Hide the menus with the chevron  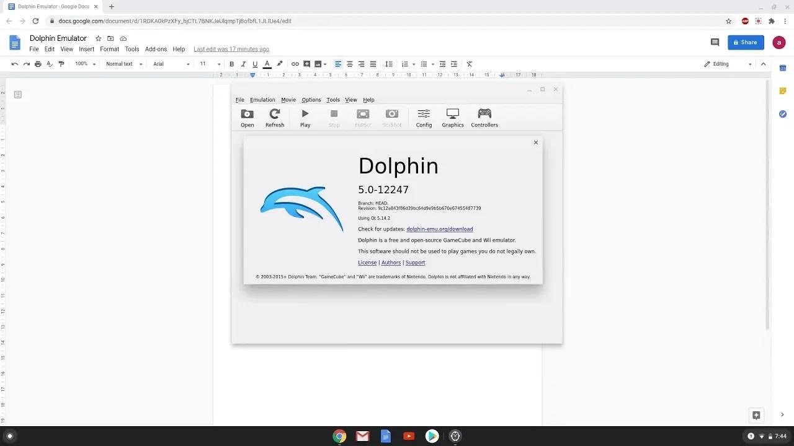pyautogui.click(x=764, y=64)
